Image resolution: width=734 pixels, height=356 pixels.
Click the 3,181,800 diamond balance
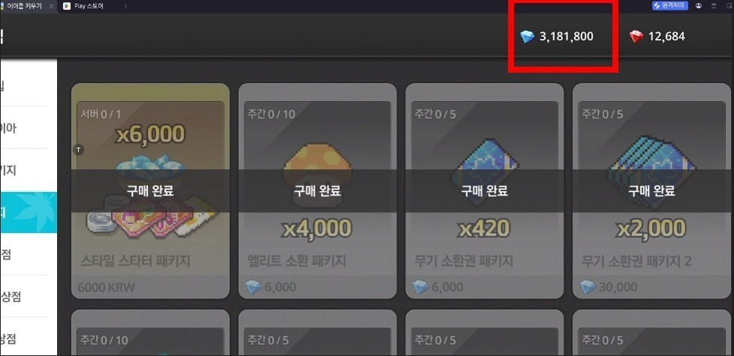[x=566, y=37]
